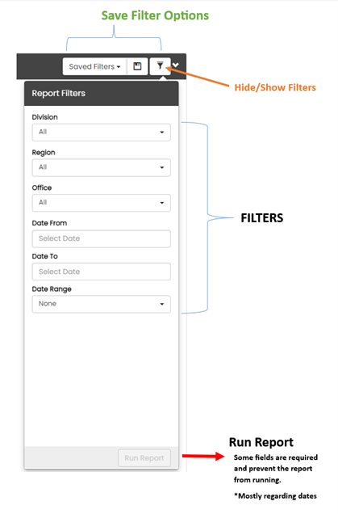338x514 pixels.
Task: Open the Saved Filters dropdown
Action: [94, 66]
